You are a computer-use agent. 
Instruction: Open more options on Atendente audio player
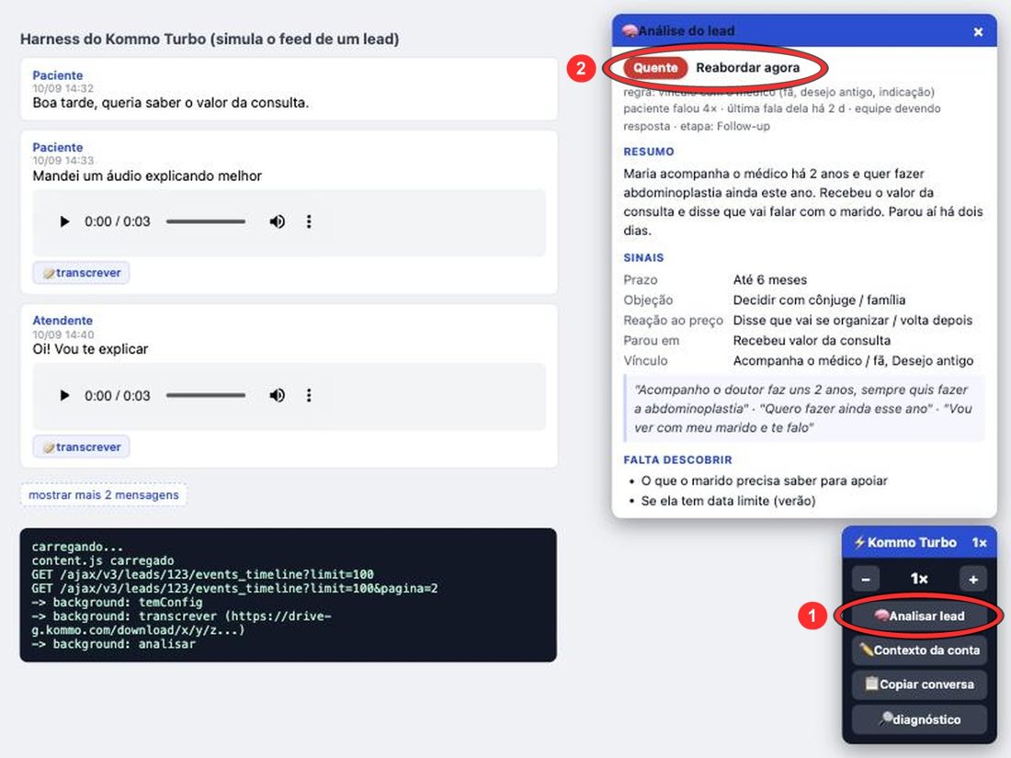point(309,396)
